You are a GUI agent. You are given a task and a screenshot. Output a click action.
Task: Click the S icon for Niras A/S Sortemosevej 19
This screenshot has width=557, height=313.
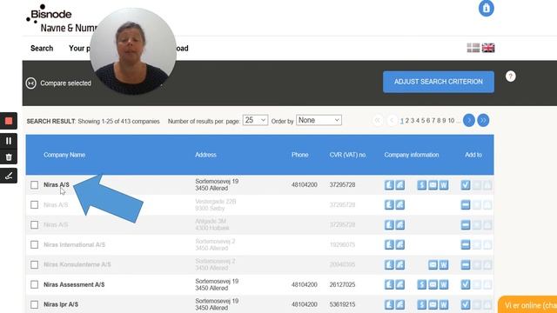421,185
